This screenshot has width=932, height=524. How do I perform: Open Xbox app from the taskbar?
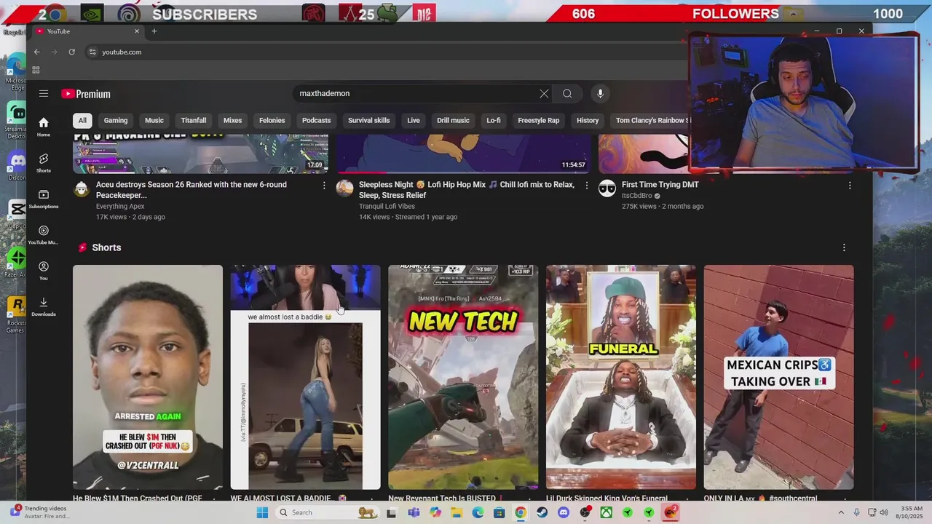coord(606,512)
